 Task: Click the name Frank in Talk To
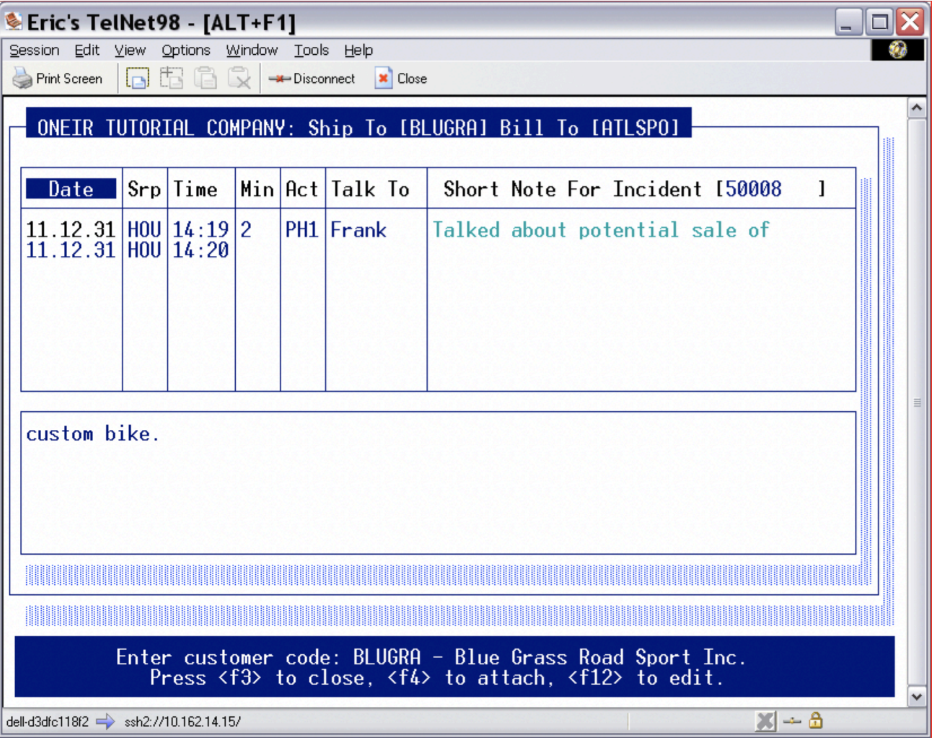point(359,230)
